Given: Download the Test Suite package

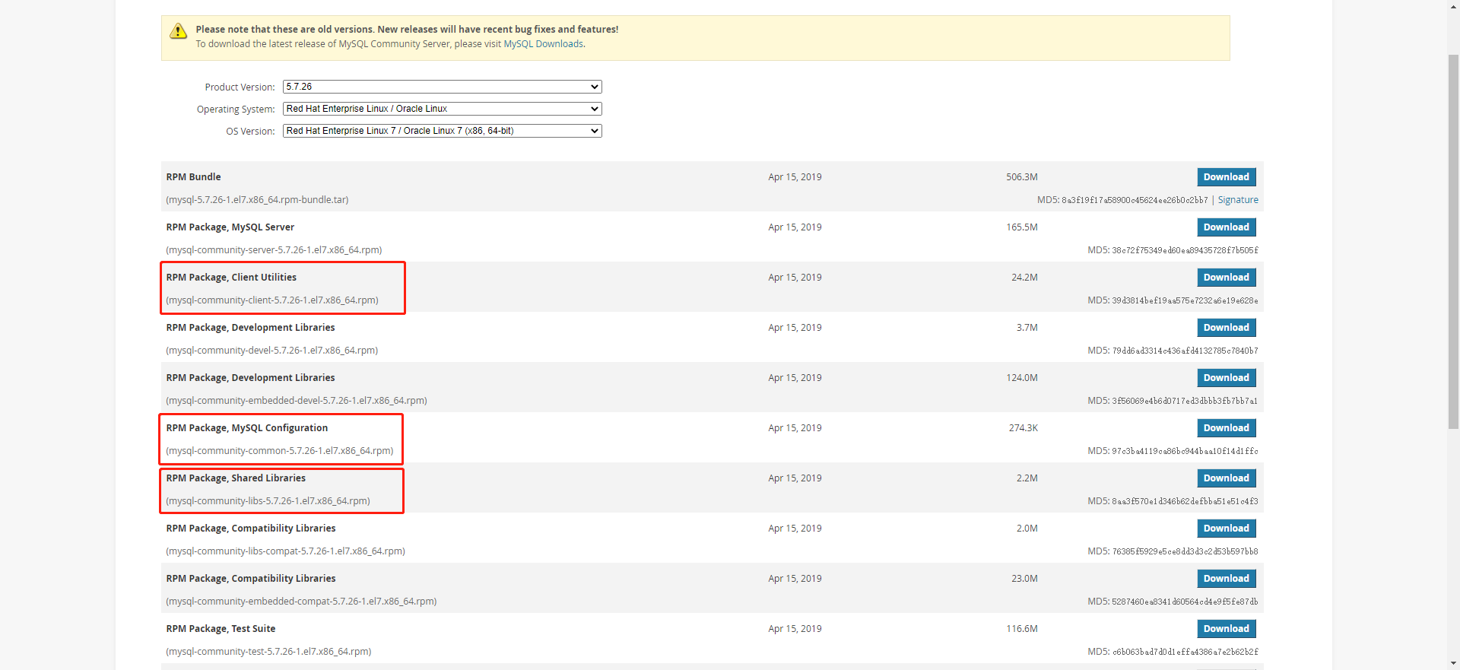Looking at the screenshot, I should coord(1226,629).
